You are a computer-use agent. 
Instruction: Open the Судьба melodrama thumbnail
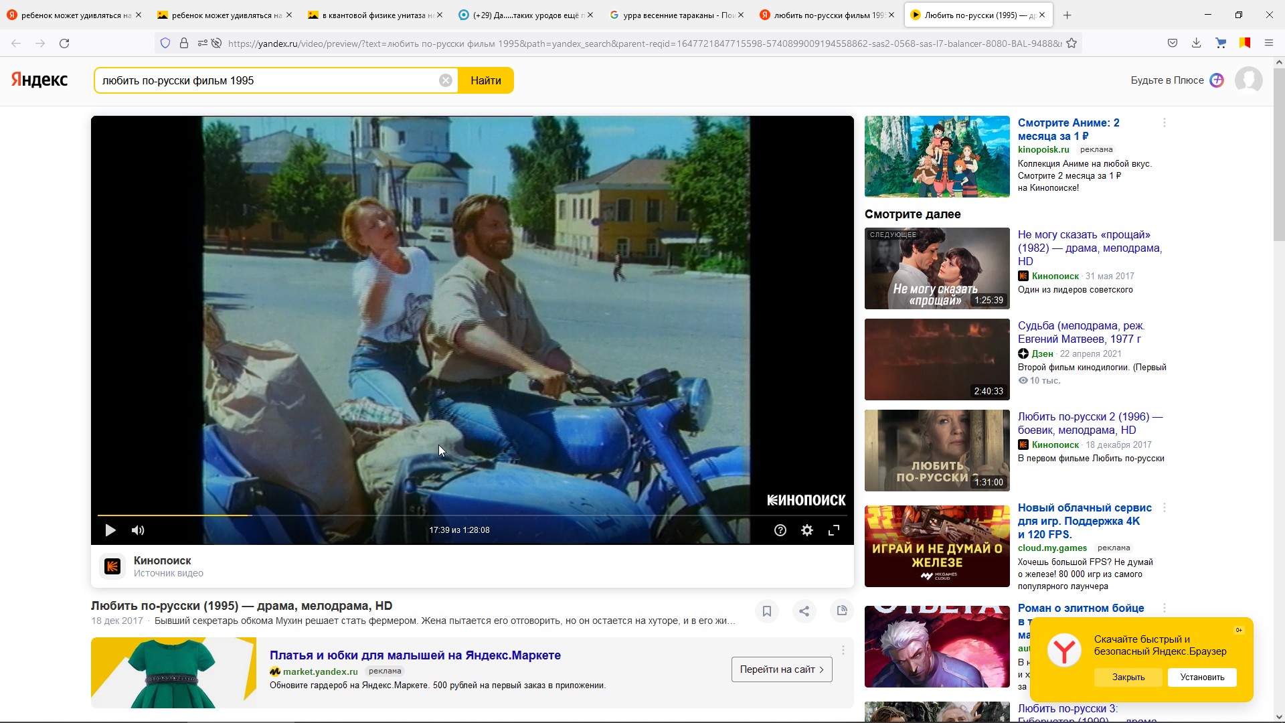[937, 359]
